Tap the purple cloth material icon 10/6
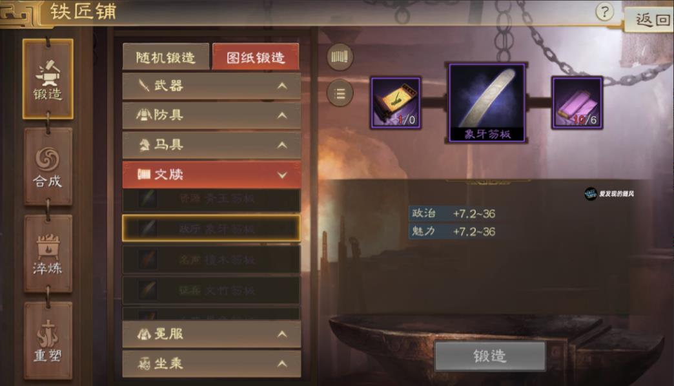Viewport: 674px width, 386px height. (577, 103)
